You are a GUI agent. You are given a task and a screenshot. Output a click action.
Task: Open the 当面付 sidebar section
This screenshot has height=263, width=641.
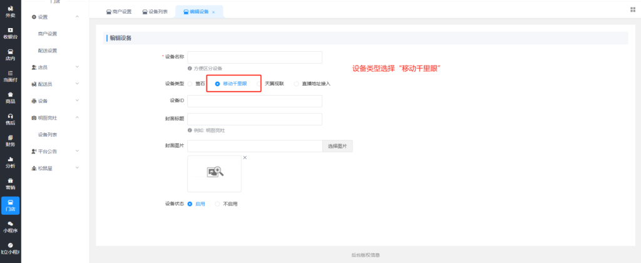(10, 77)
